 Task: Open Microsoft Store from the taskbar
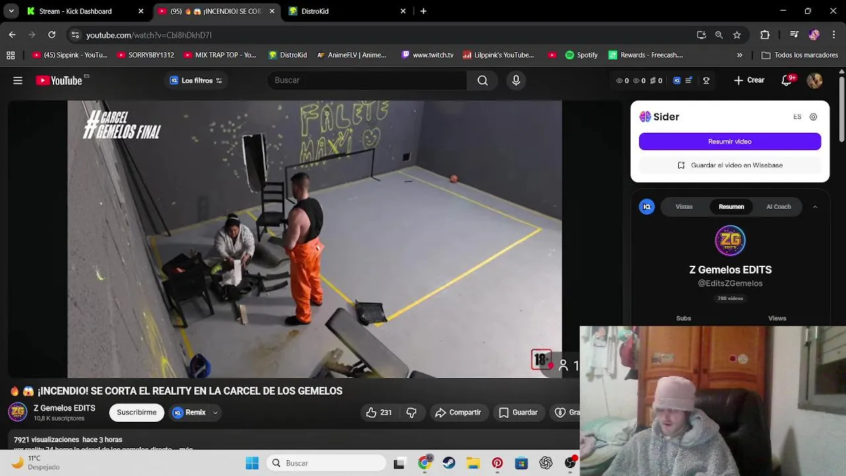pyautogui.click(x=521, y=463)
